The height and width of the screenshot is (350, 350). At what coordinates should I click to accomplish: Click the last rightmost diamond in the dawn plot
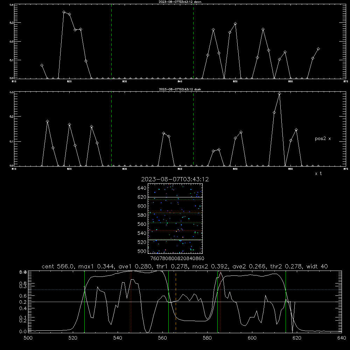(318, 49)
